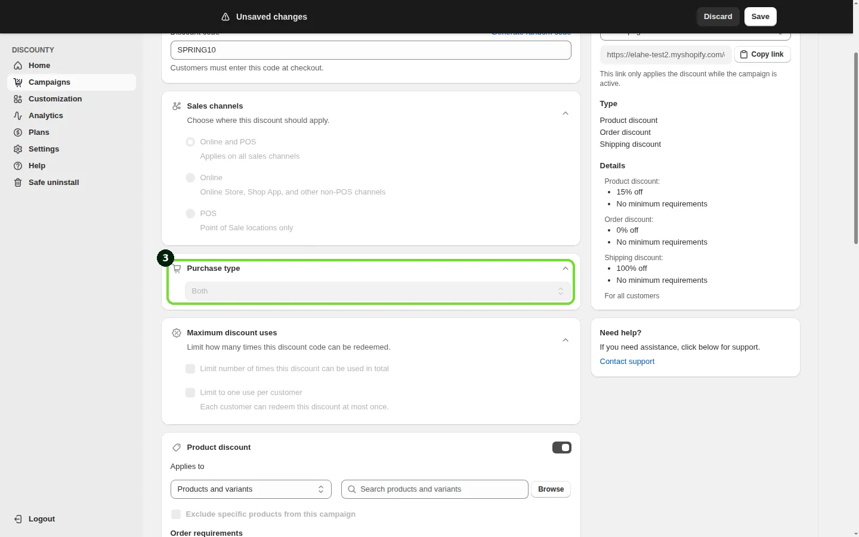Click the shareable link URL field
Screen dimensions: 859x537
666,54
